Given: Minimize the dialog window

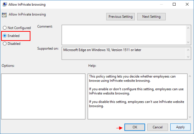Looking at the screenshot, I should [161, 4].
